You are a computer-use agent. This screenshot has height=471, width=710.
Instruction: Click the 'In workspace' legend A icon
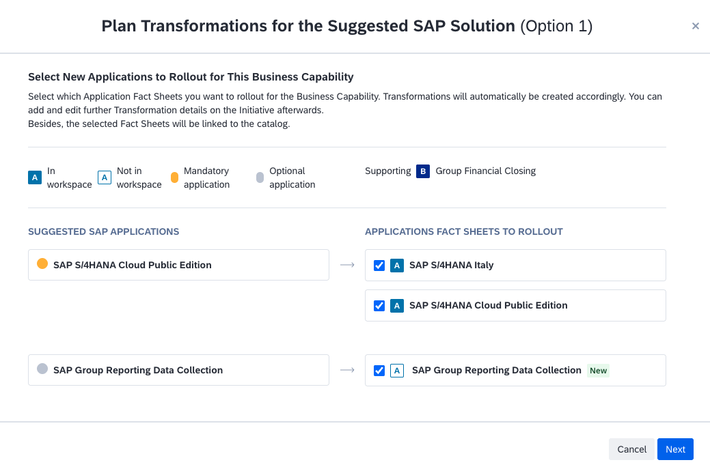35,177
